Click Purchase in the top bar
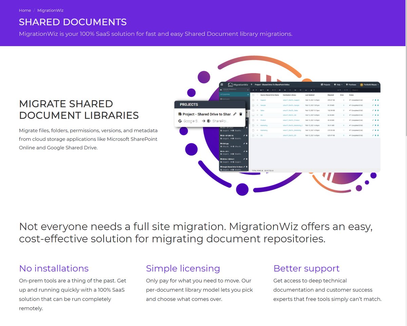Image resolution: width=407 pixels, height=326 pixels. (x=351, y=85)
